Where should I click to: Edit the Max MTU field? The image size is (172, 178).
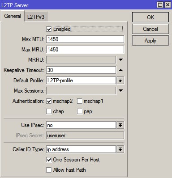85,39
